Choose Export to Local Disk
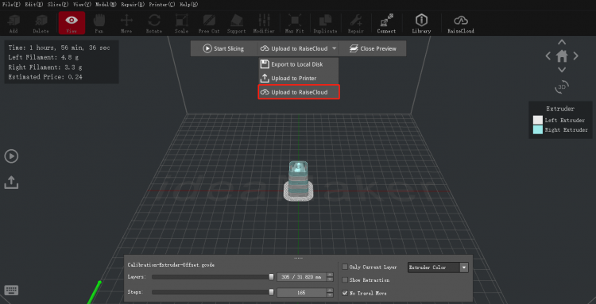This screenshot has width=596, height=304. pos(298,64)
